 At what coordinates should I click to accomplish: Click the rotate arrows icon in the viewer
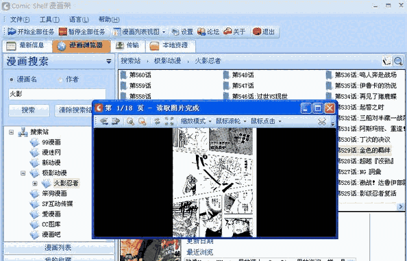(x=157, y=121)
